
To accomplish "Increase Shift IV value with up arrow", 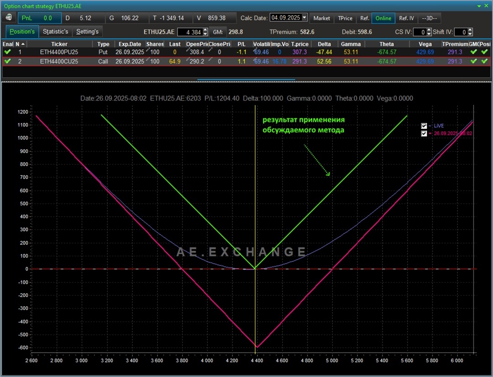I will [x=470, y=30].
